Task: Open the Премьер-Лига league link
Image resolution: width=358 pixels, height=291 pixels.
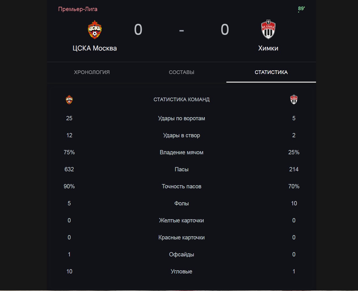Action: [78, 9]
